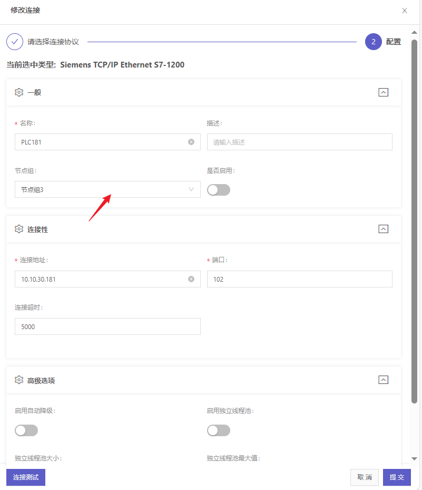Click the scrollbar up arrow
422x490 pixels.
pyautogui.click(x=414, y=33)
